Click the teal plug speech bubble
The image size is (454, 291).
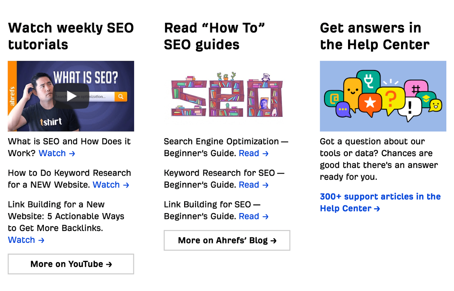point(368,81)
